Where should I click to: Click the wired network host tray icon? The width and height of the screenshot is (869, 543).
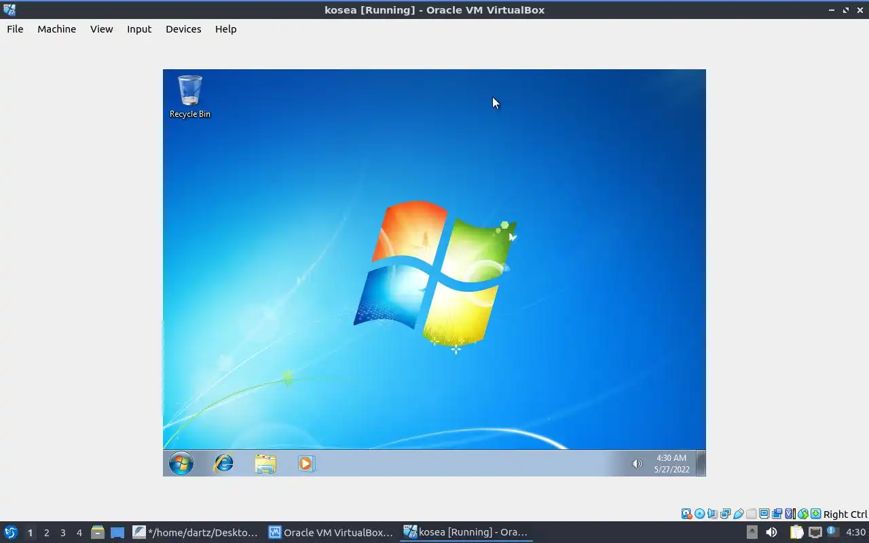pos(815,532)
